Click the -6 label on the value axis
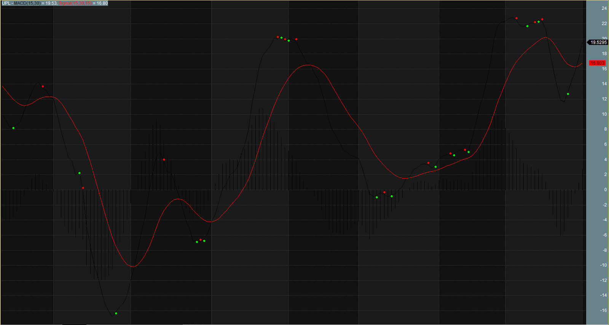 [x=604, y=235]
